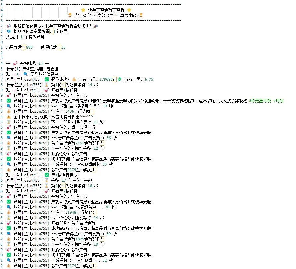Click the cash icon before 当前余额
The width and height of the screenshot is (296, 269).
(120, 79)
